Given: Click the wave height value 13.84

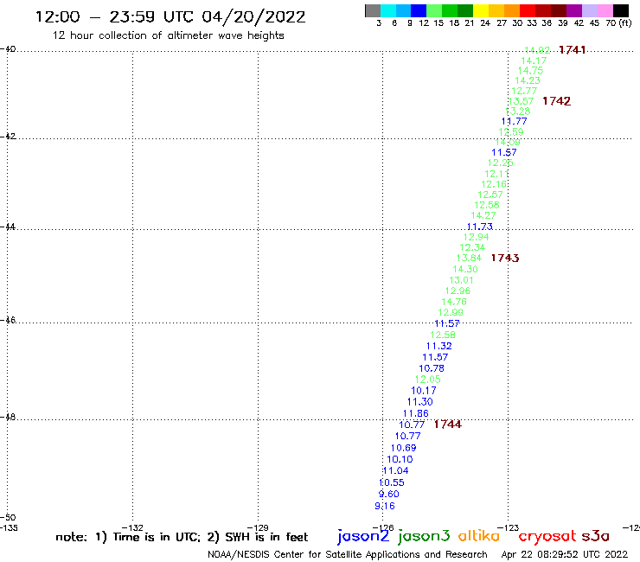Looking at the screenshot, I should click(x=469, y=258).
